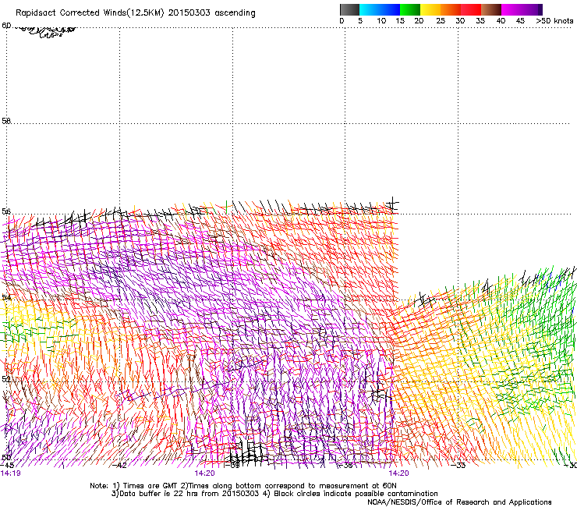This screenshot has height=507, width=577.
Task: Click the latitude axis label '52'
Action: 6,379
